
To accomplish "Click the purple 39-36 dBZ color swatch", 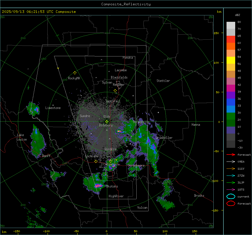I will 231,95.
